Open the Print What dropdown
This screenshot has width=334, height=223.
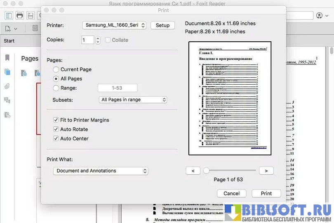(x=101, y=171)
